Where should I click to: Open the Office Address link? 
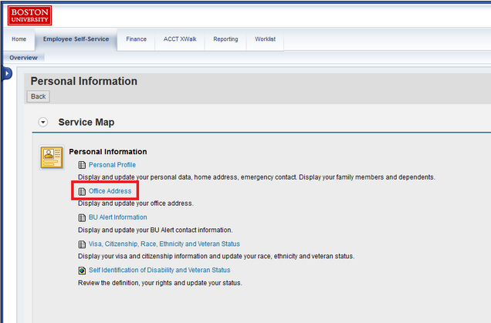tap(110, 191)
